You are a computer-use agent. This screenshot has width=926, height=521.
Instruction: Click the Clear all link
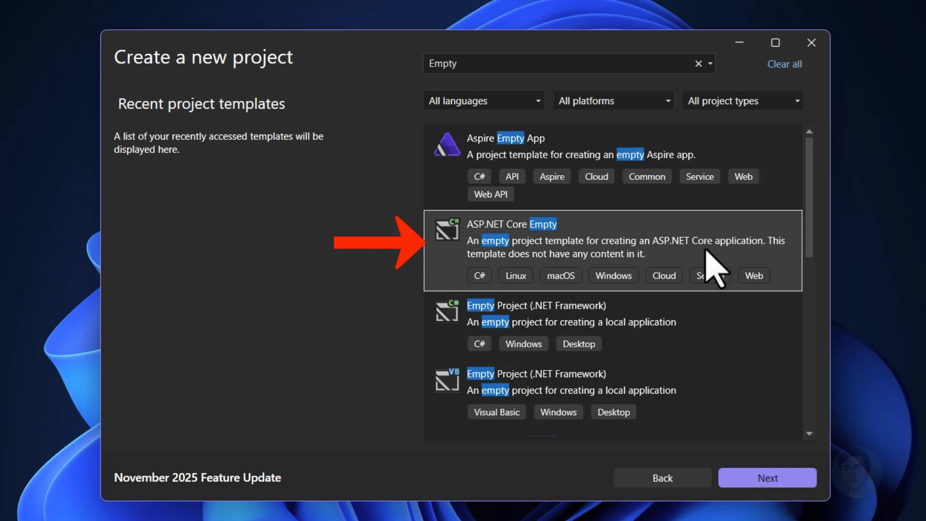click(784, 64)
